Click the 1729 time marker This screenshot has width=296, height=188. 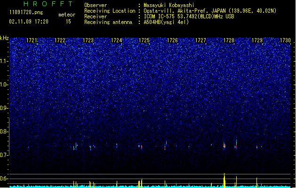coord(257,40)
